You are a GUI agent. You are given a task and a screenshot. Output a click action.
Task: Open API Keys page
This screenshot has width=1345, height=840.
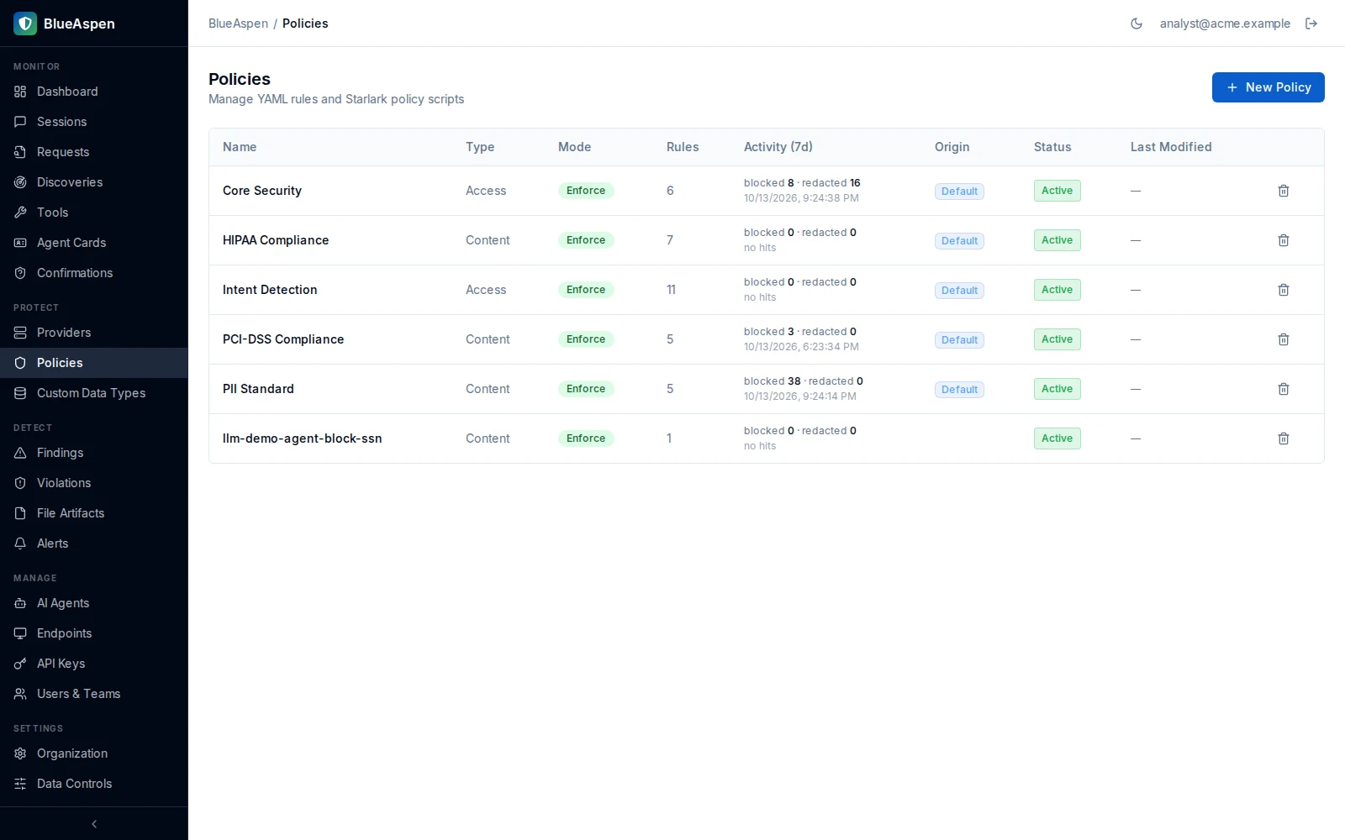coord(94,664)
